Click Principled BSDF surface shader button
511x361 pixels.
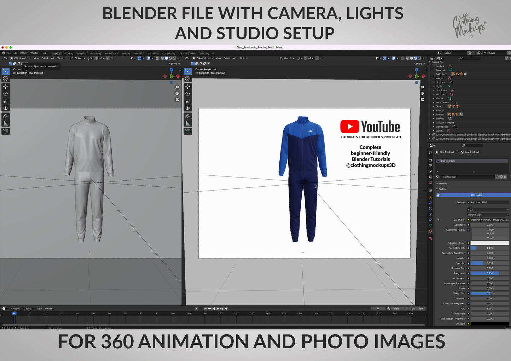coord(488,203)
